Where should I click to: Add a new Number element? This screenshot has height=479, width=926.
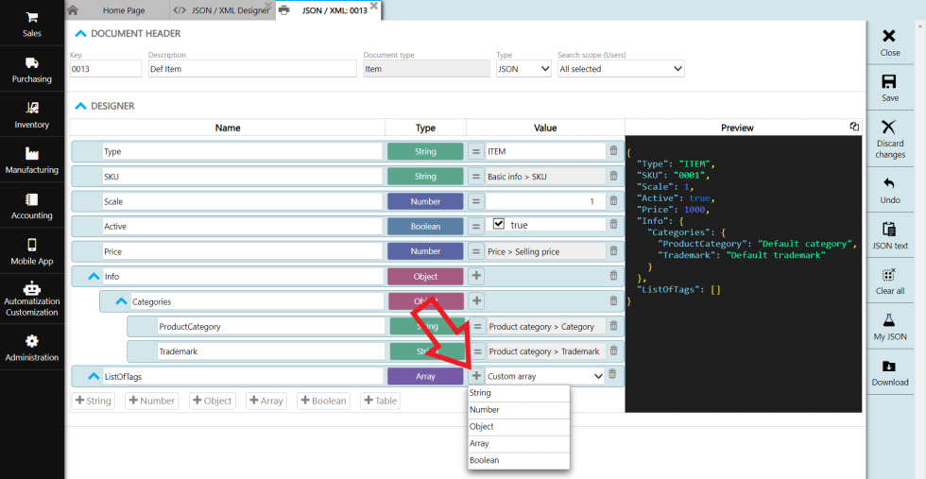point(150,401)
